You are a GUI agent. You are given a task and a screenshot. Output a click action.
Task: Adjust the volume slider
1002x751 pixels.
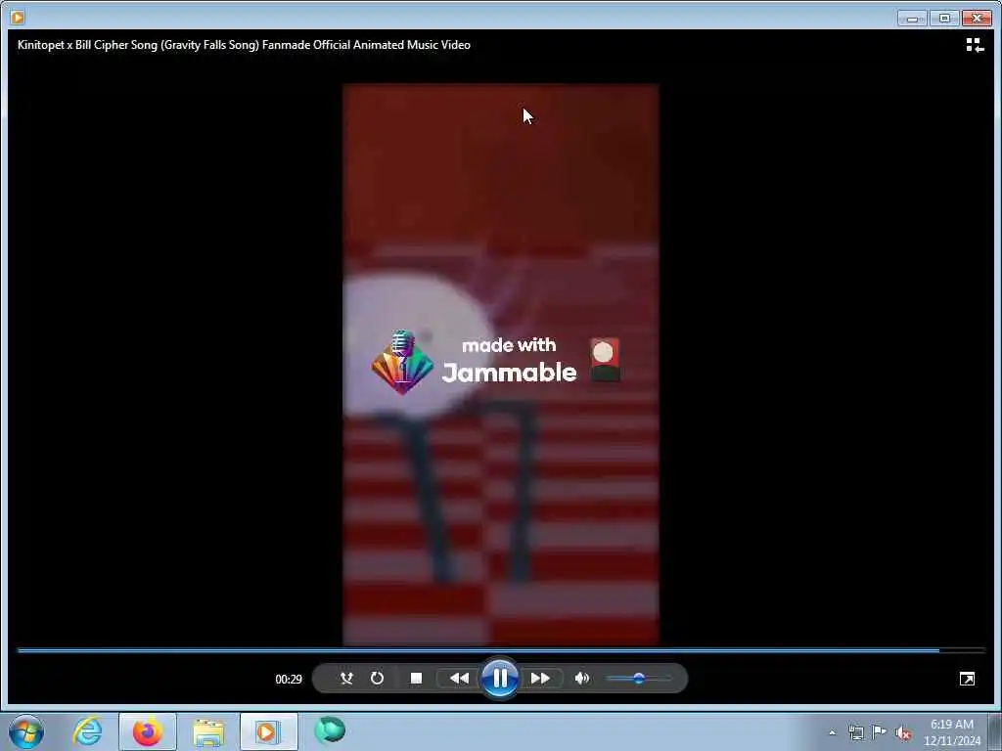coord(638,679)
